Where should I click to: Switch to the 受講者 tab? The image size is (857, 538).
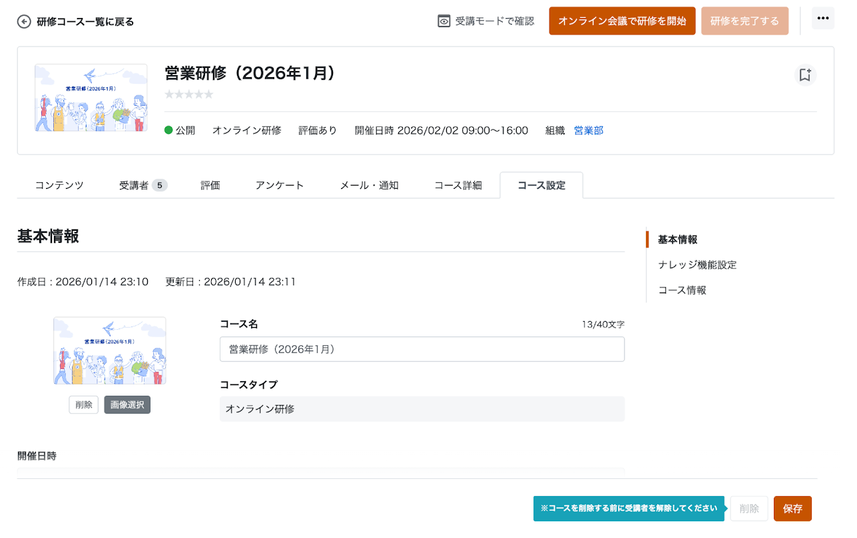click(143, 186)
